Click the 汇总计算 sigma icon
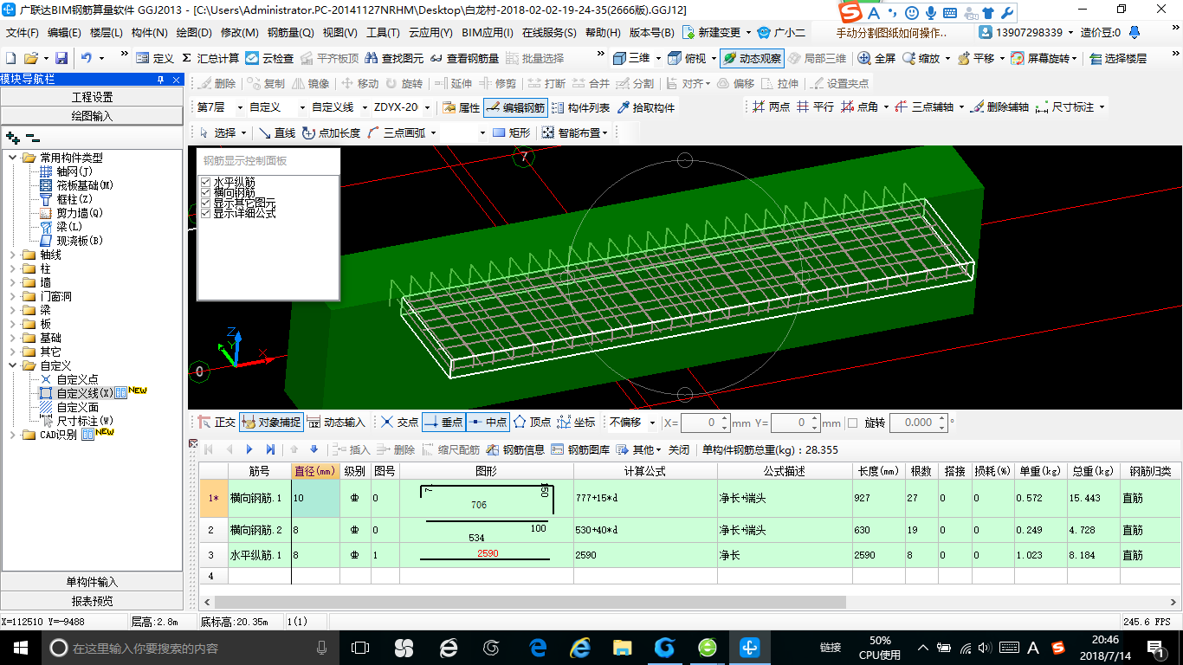1183x665 pixels. (x=210, y=58)
